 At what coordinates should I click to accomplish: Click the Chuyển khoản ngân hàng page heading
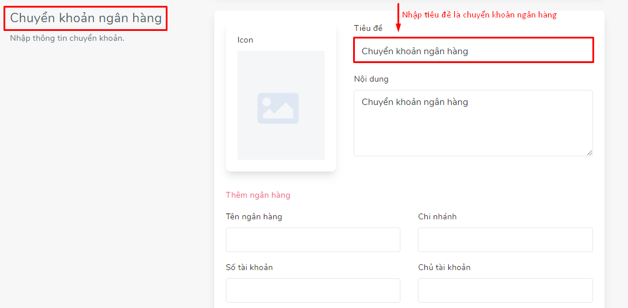pos(86,18)
